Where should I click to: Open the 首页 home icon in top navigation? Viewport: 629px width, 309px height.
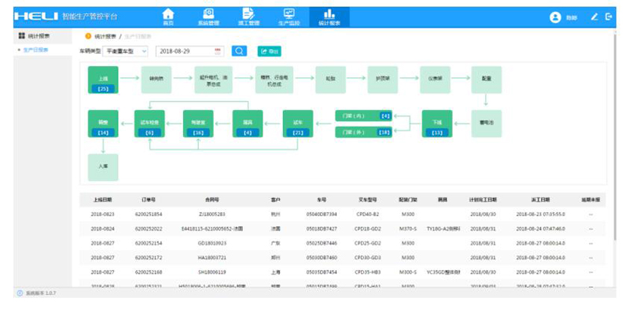[168, 17]
